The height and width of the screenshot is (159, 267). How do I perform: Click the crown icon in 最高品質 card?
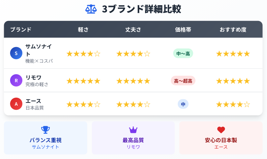(x=133, y=130)
